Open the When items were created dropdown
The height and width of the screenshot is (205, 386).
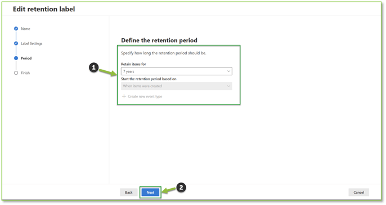point(177,86)
